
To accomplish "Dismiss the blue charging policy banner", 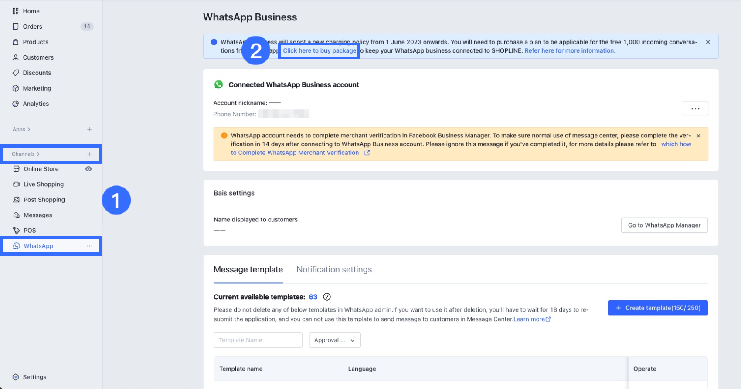I will (x=708, y=42).
